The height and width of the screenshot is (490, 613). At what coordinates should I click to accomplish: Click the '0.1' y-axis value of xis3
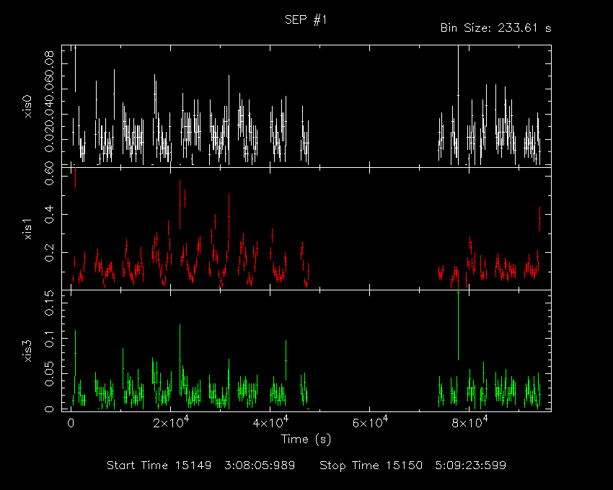pos(50,339)
